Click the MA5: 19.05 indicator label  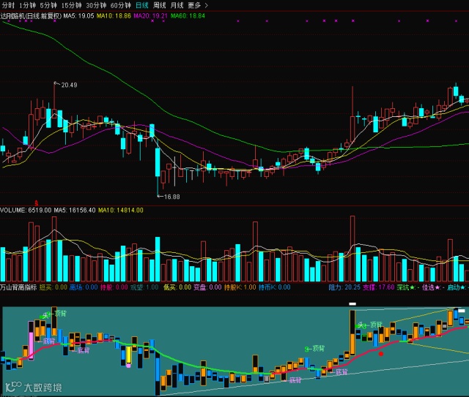pyautogui.click(x=78, y=16)
